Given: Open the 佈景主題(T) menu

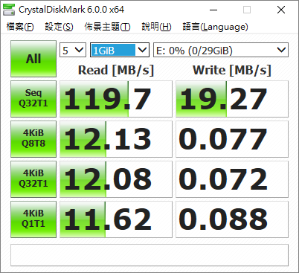Looking at the screenshot, I should (x=107, y=27).
